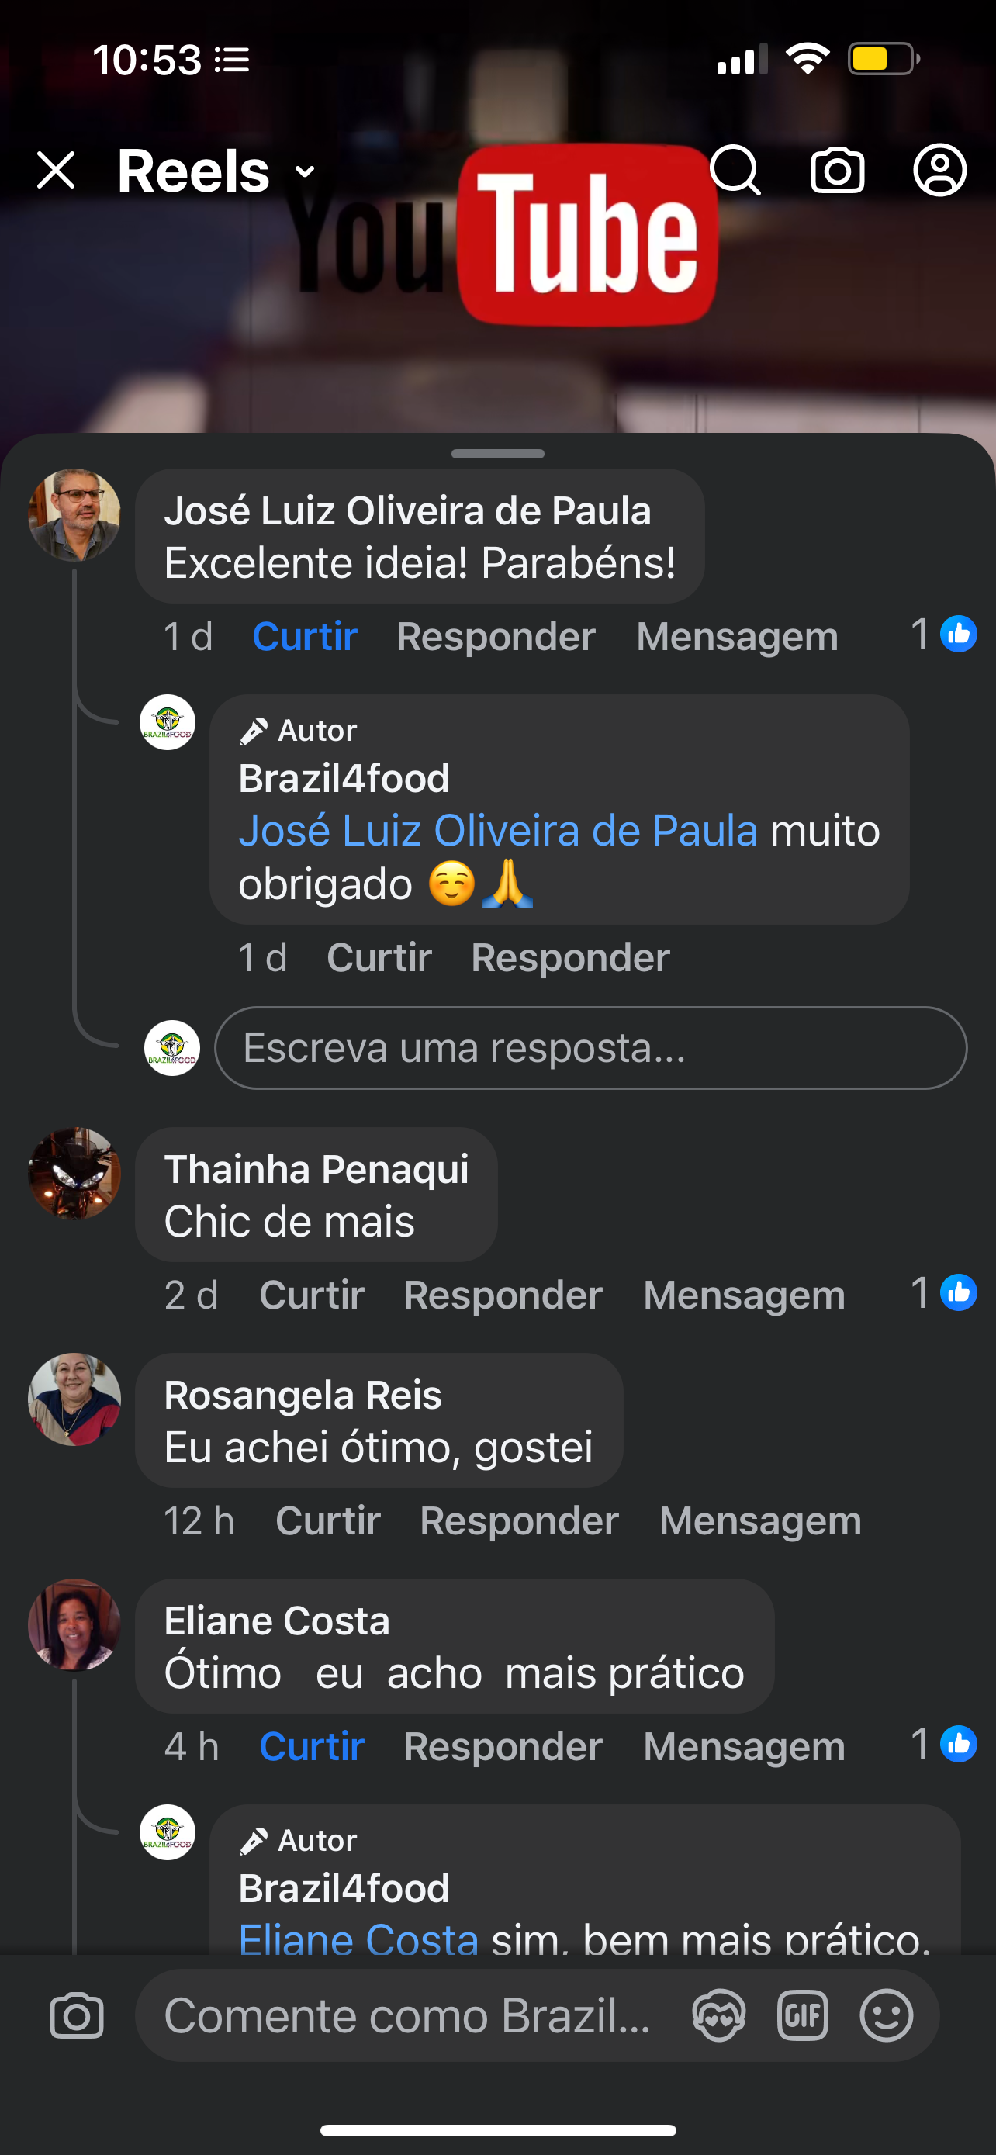The image size is (996, 2155).
Task: Open the avatar sticker picker icon
Action: [x=718, y=2016]
